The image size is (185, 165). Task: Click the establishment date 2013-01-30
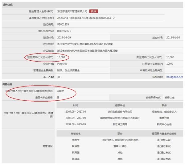173,38
